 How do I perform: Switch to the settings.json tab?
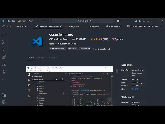[x=93, y=26]
